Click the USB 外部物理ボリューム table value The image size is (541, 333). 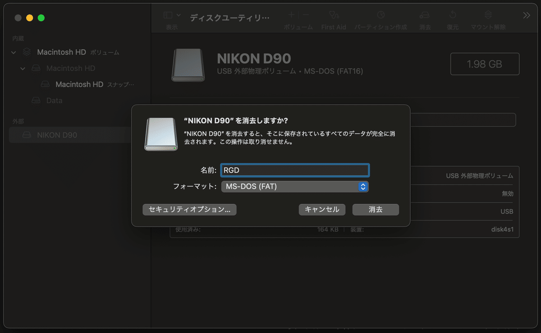[x=479, y=176]
